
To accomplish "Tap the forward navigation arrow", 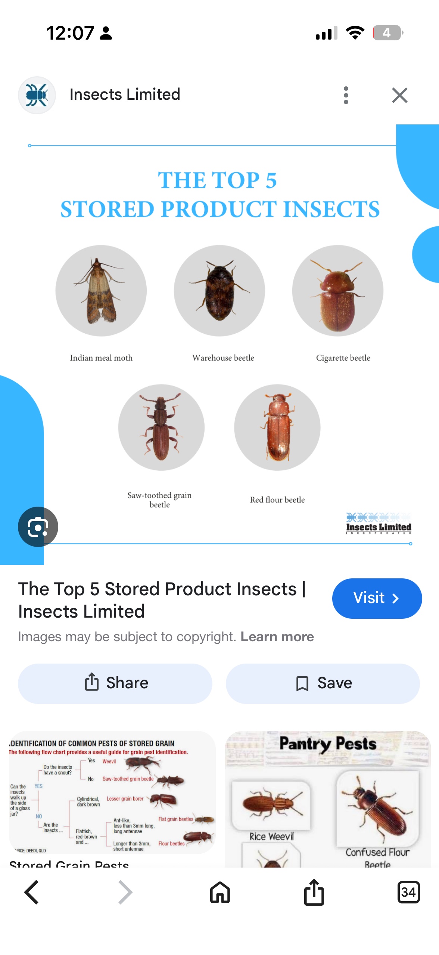I will click(x=125, y=892).
